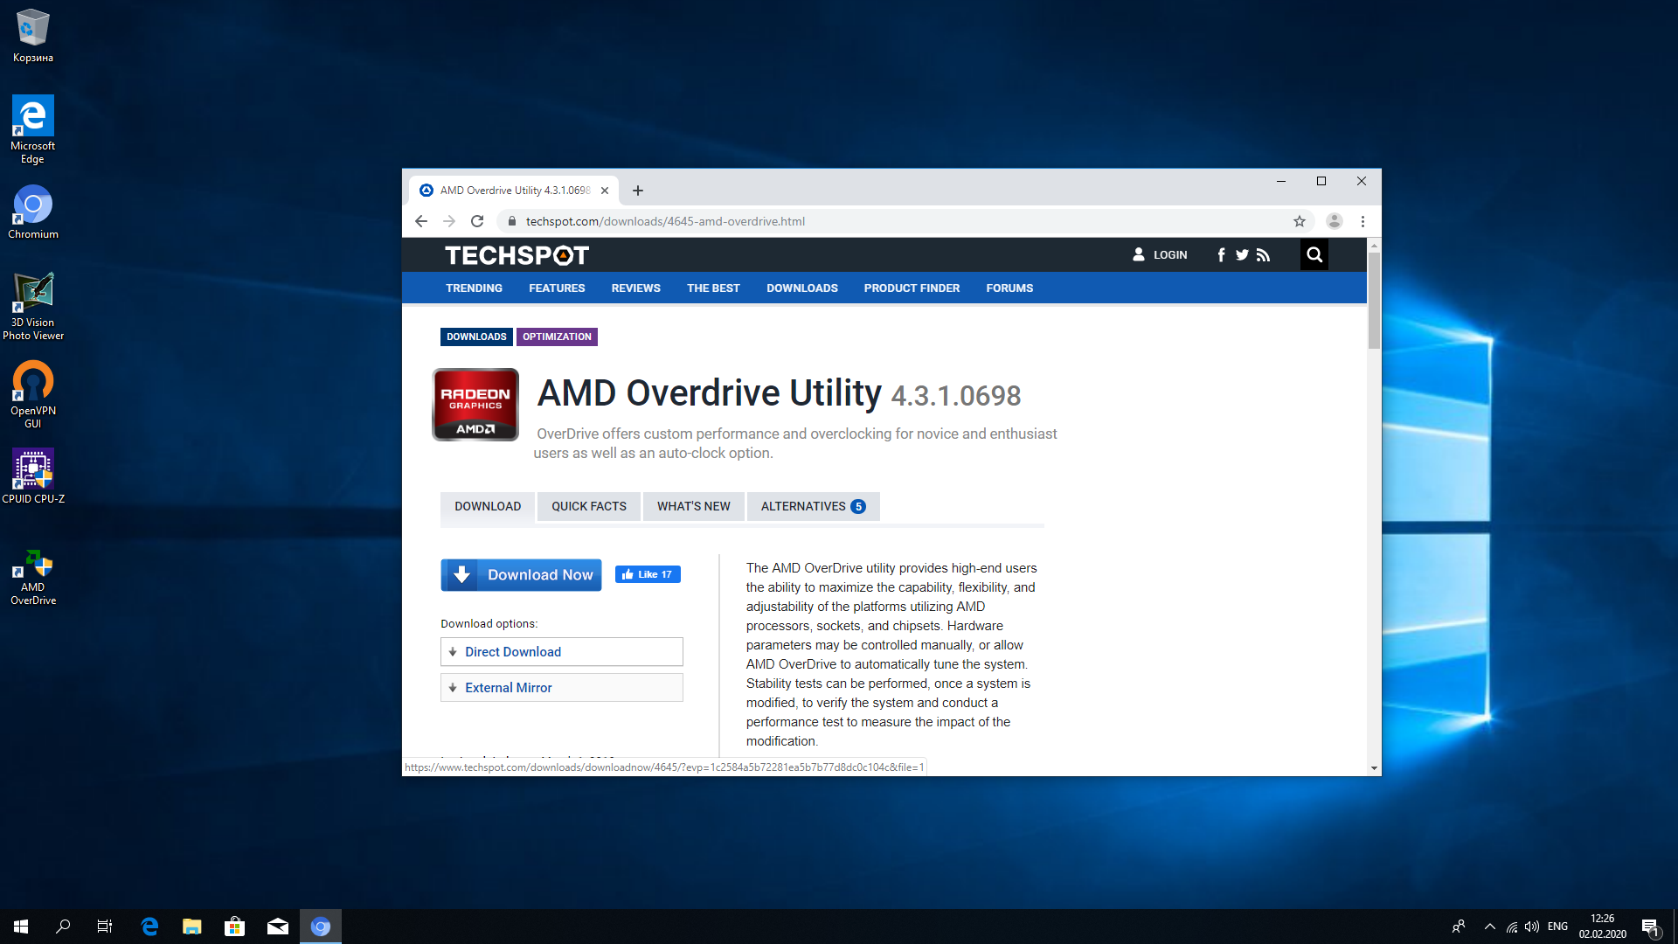Open the PRODUCT FINDER menu

(x=912, y=288)
